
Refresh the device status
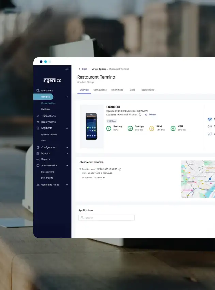(x=151, y=115)
